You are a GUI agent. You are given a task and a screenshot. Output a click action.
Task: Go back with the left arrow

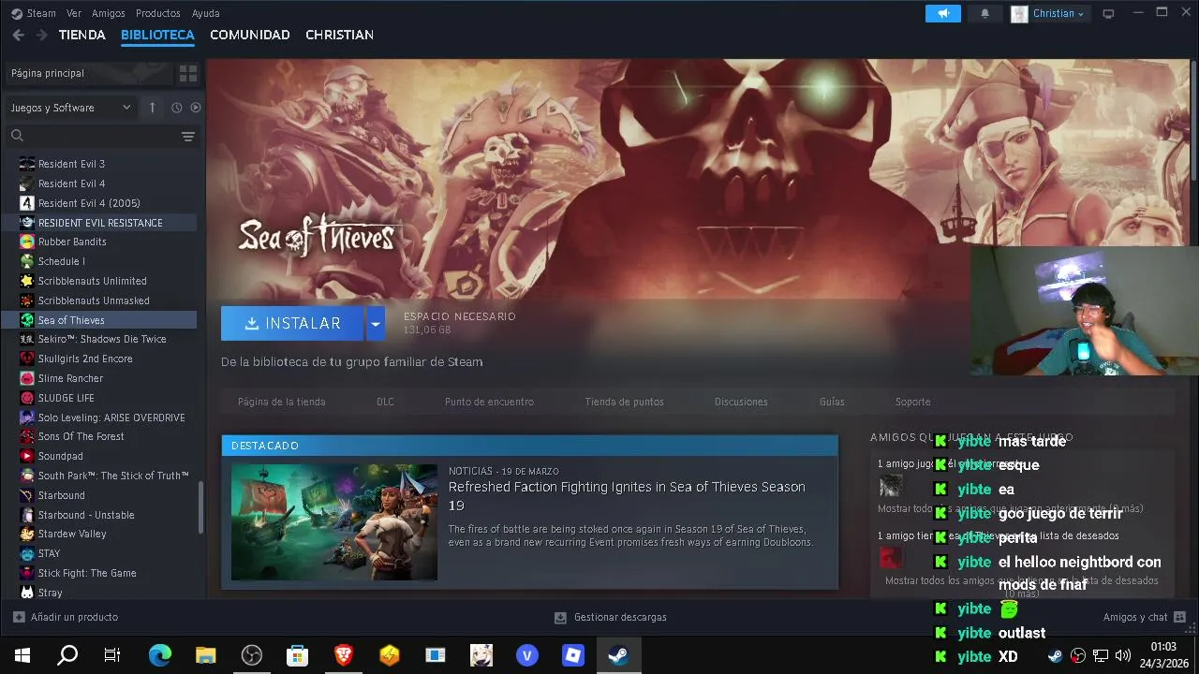coord(18,35)
